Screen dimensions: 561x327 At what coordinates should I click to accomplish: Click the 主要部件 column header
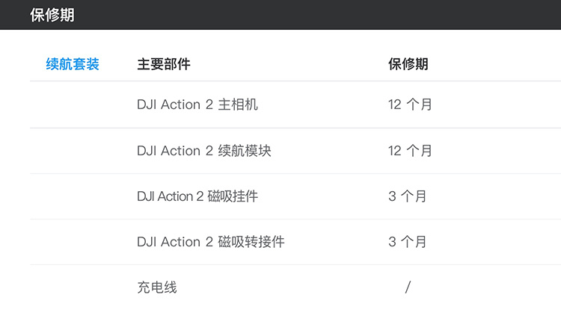tap(164, 64)
